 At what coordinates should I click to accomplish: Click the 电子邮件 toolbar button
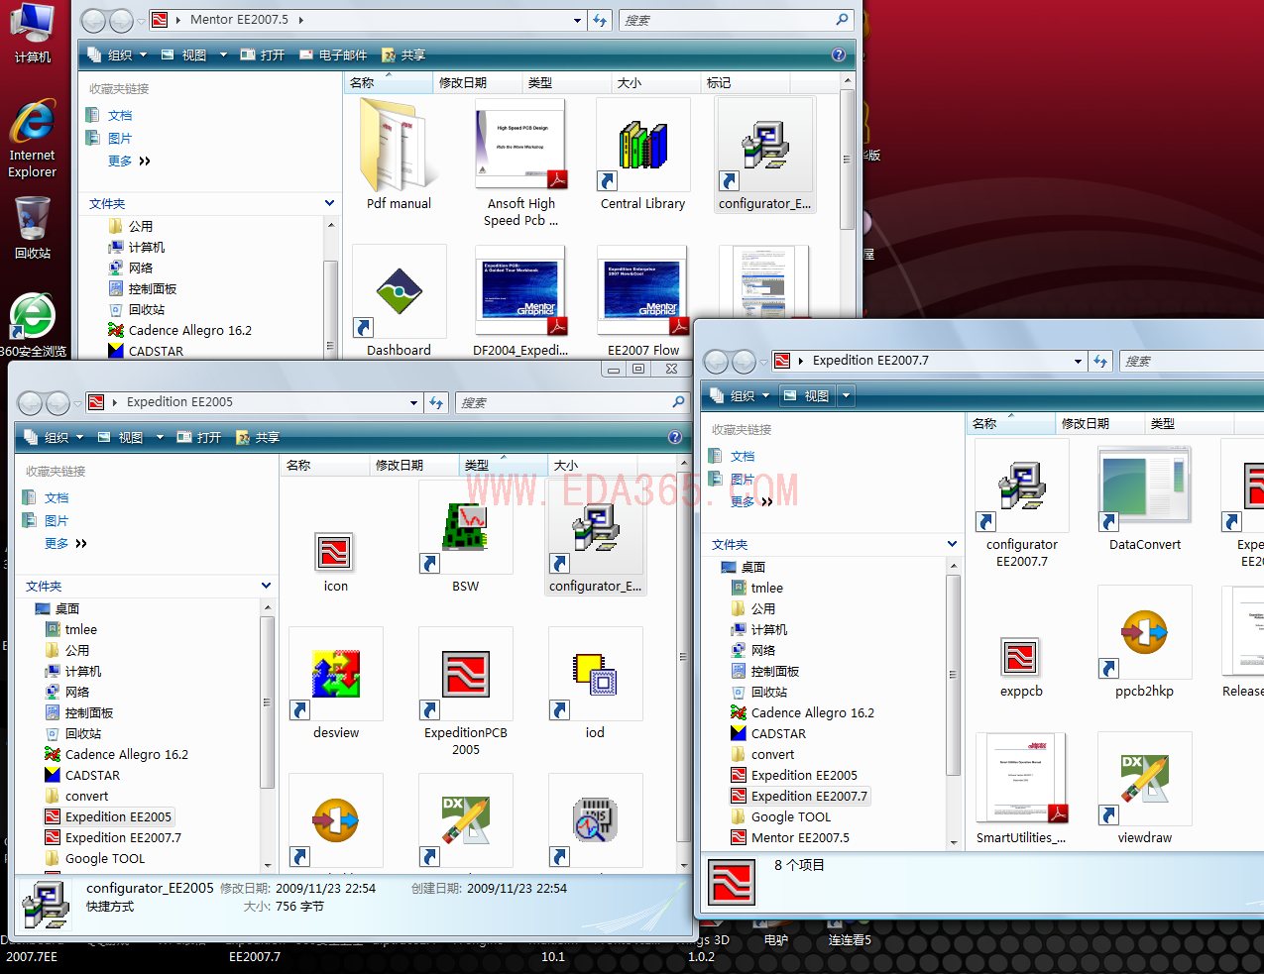coord(333,55)
